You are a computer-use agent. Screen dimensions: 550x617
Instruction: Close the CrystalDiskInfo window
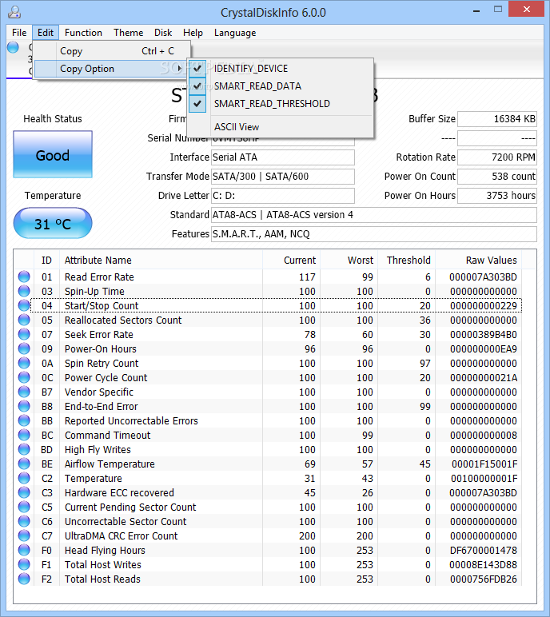(x=526, y=10)
